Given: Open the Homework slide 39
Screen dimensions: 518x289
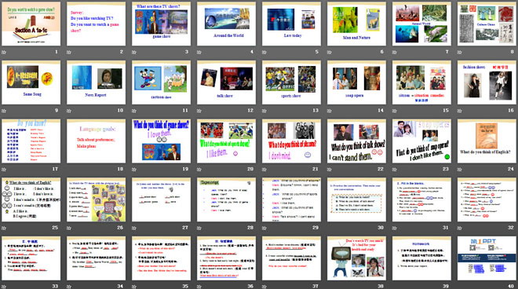Looking at the screenshot, I should tap(421, 258).
